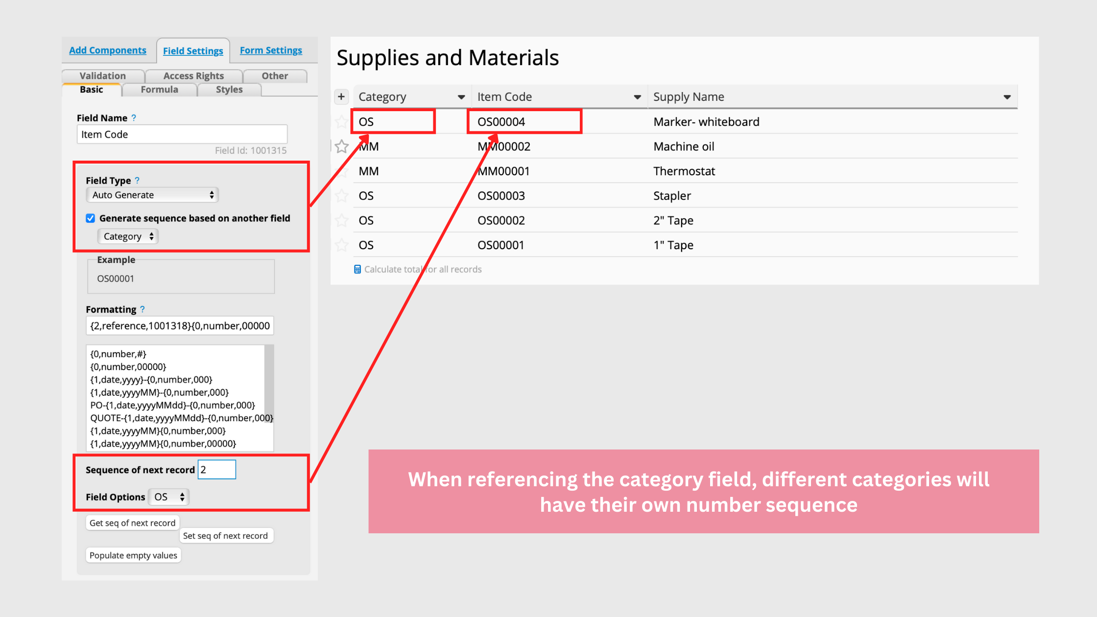The height and width of the screenshot is (617, 1097).
Task: Click Populate empty values button
Action: (133, 555)
